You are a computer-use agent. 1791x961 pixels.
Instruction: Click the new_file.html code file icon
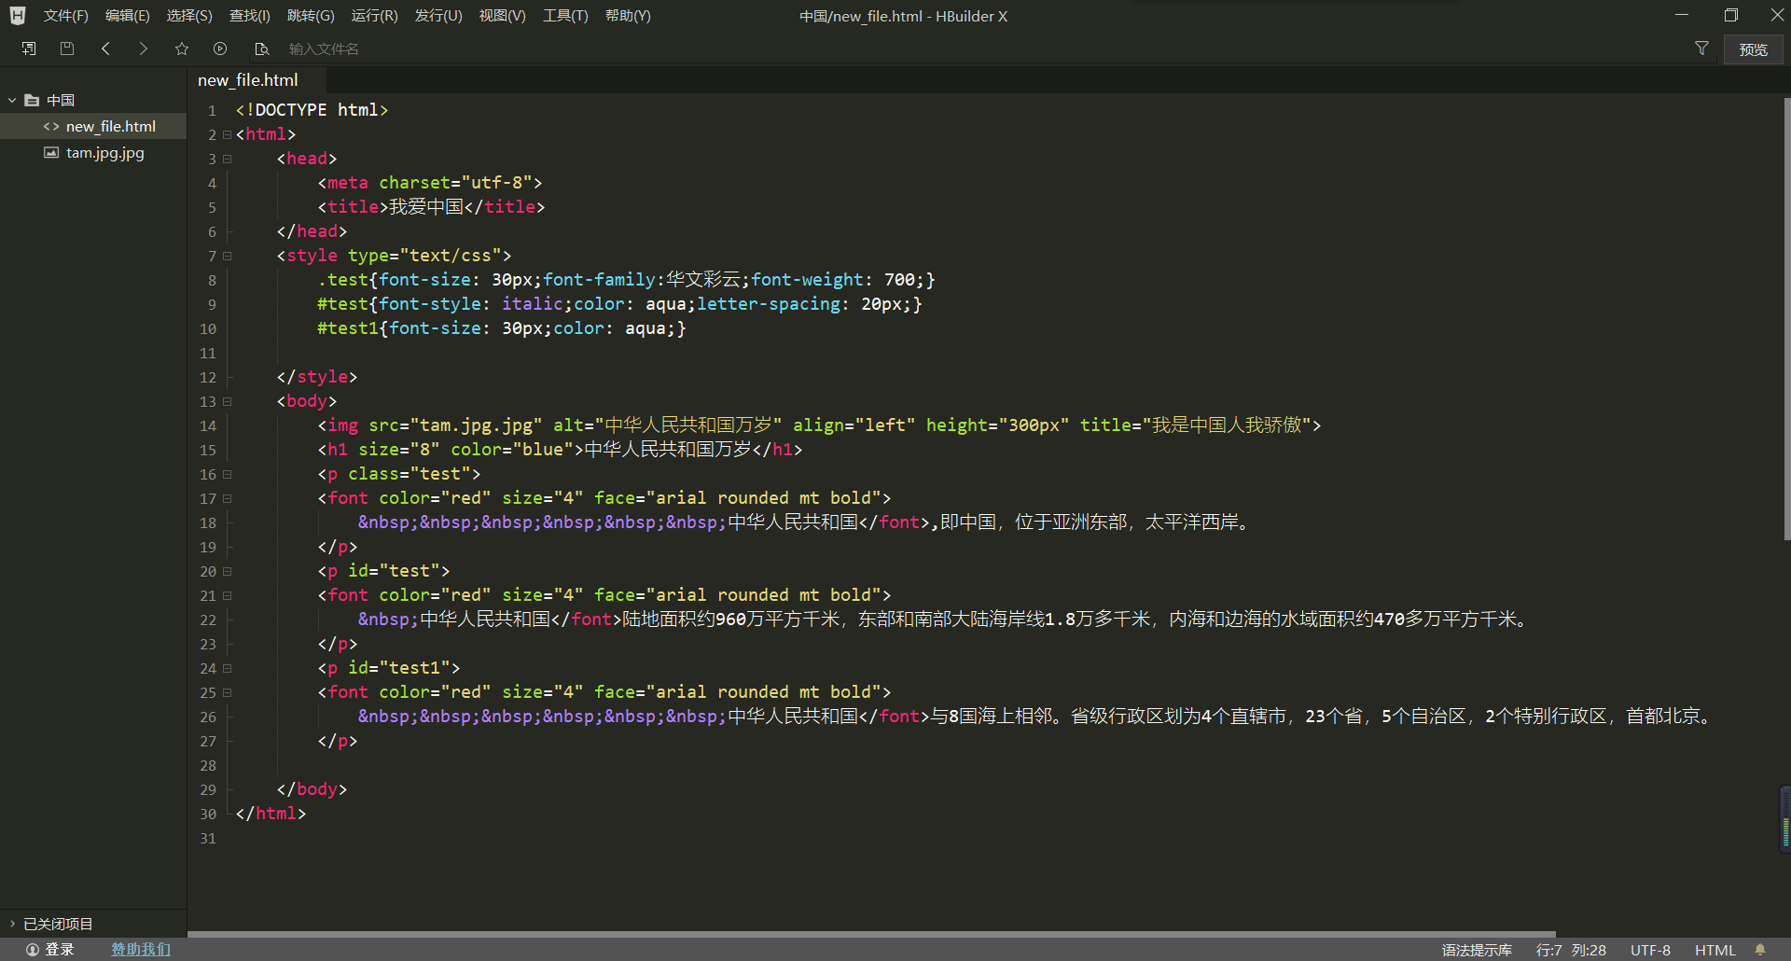[51, 126]
